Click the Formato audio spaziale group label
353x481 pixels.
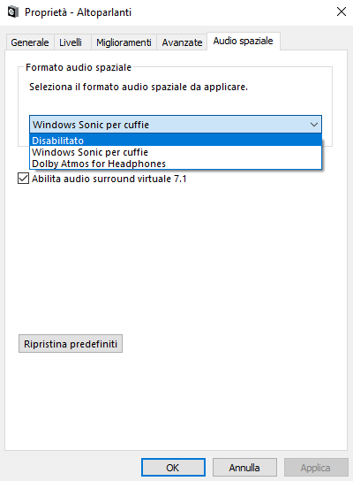(x=79, y=67)
